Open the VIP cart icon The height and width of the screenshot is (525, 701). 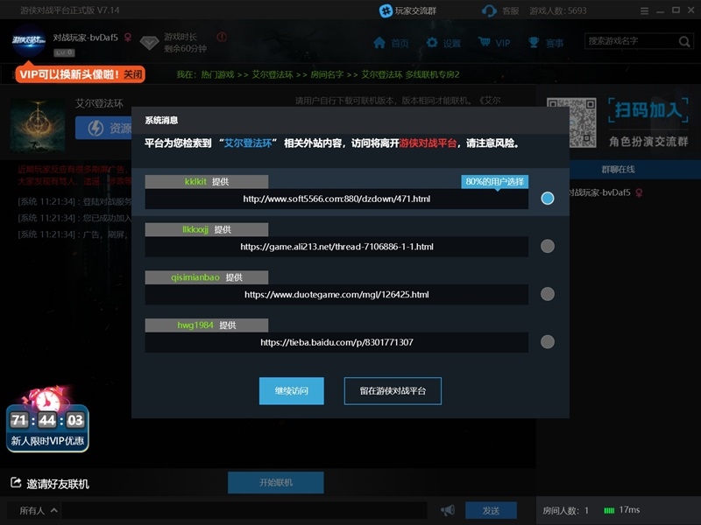point(485,42)
